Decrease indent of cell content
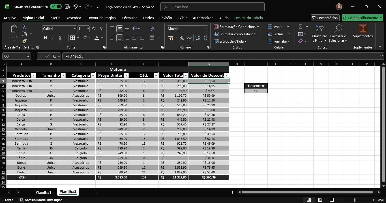 pyautogui.click(x=134, y=38)
